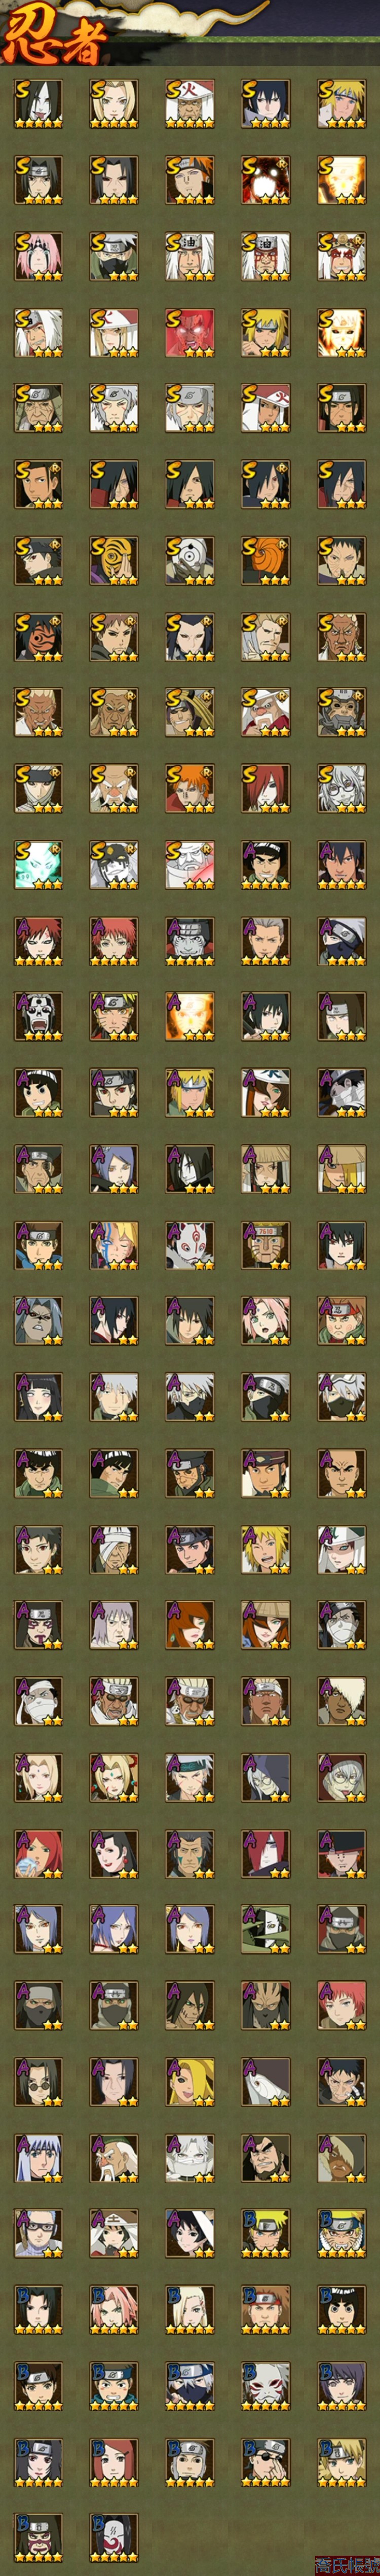
Task: Choose the S-rank white-scaled Kabuto with glasses
Action: pyautogui.click(x=342, y=788)
